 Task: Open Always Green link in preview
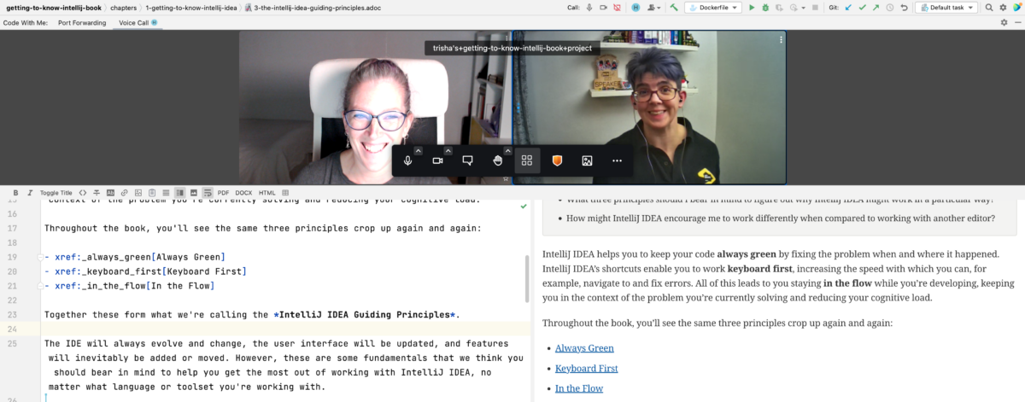pyautogui.click(x=584, y=347)
